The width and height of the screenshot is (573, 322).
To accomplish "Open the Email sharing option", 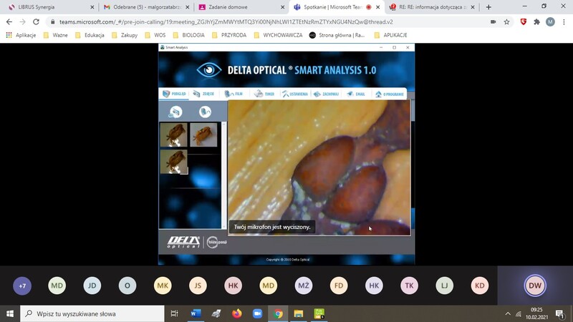I will coord(356,94).
